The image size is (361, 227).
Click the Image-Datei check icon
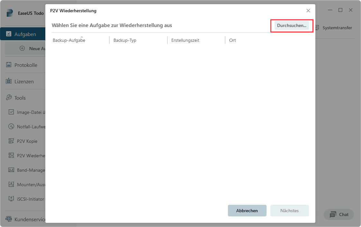tap(11, 112)
